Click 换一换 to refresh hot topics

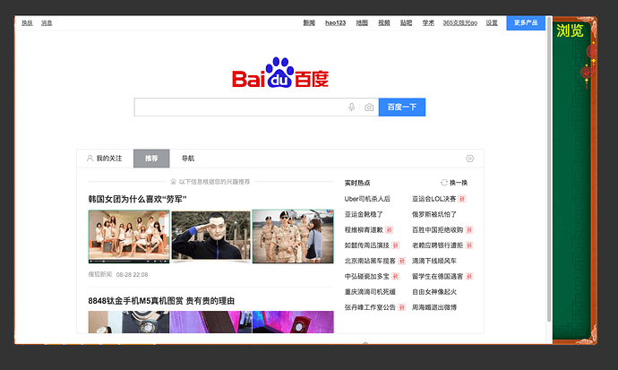tap(458, 183)
